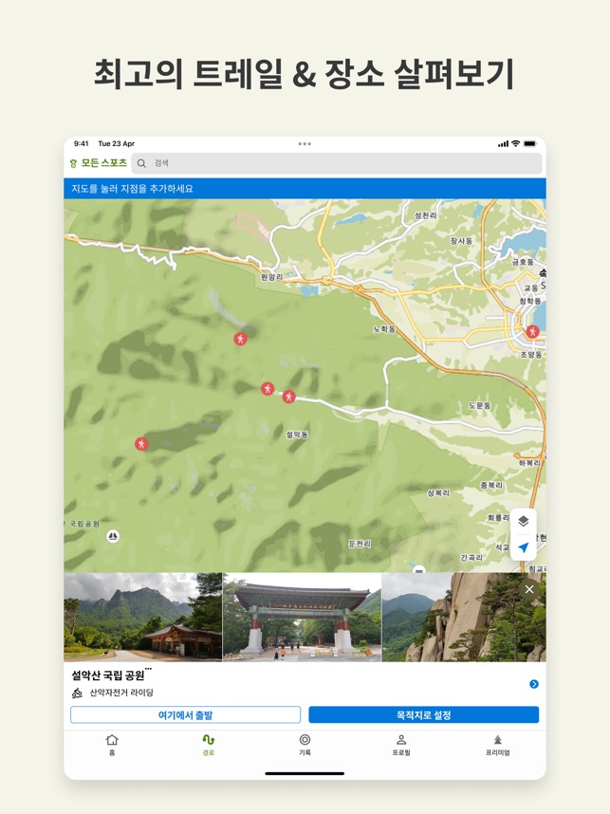610x814 pixels.
Task: Tap the campsite tent icon on map
Action: click(113, 536)
